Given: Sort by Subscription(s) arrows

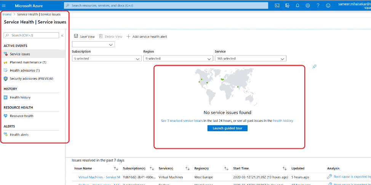Looking at the screenshot, I should (x=152, y=169).
